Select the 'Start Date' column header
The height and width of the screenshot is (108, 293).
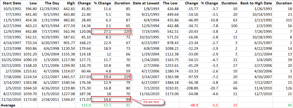(11, 3)
